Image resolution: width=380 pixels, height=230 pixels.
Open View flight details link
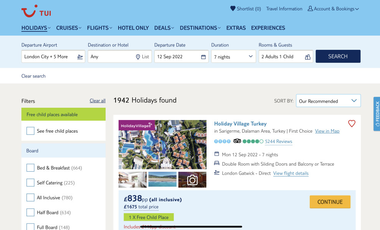pyautogui.click(x=291, y=173)
